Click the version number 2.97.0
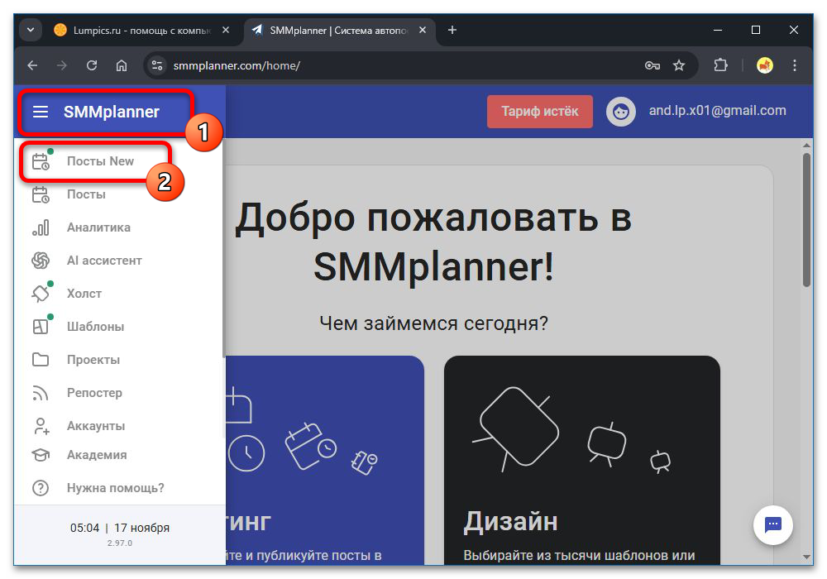 pyautogui.click(x=120, y=543)
